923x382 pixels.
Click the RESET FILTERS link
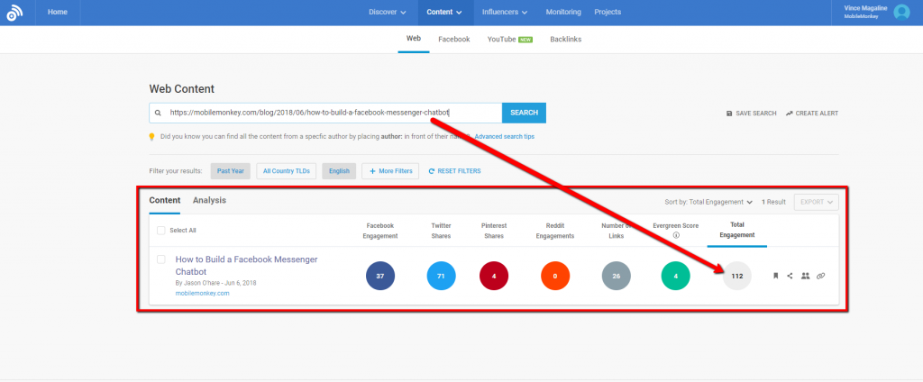point(454,171)
